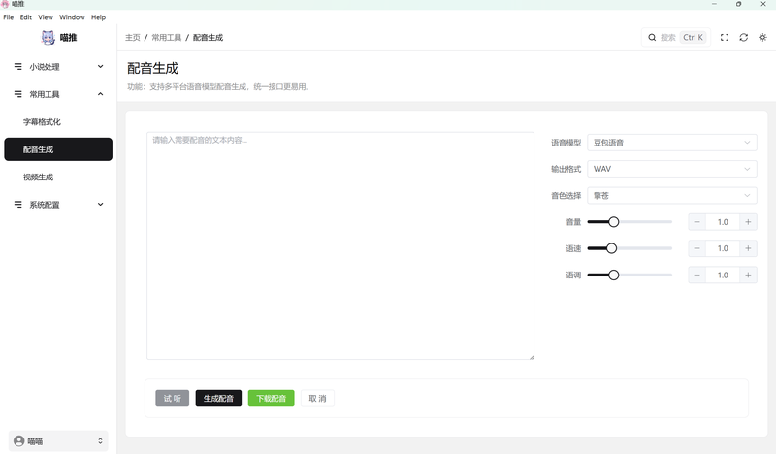The image size is (776, 454).
Task: Click the 音量 slider handle
Action: click(x=614, y=222)
